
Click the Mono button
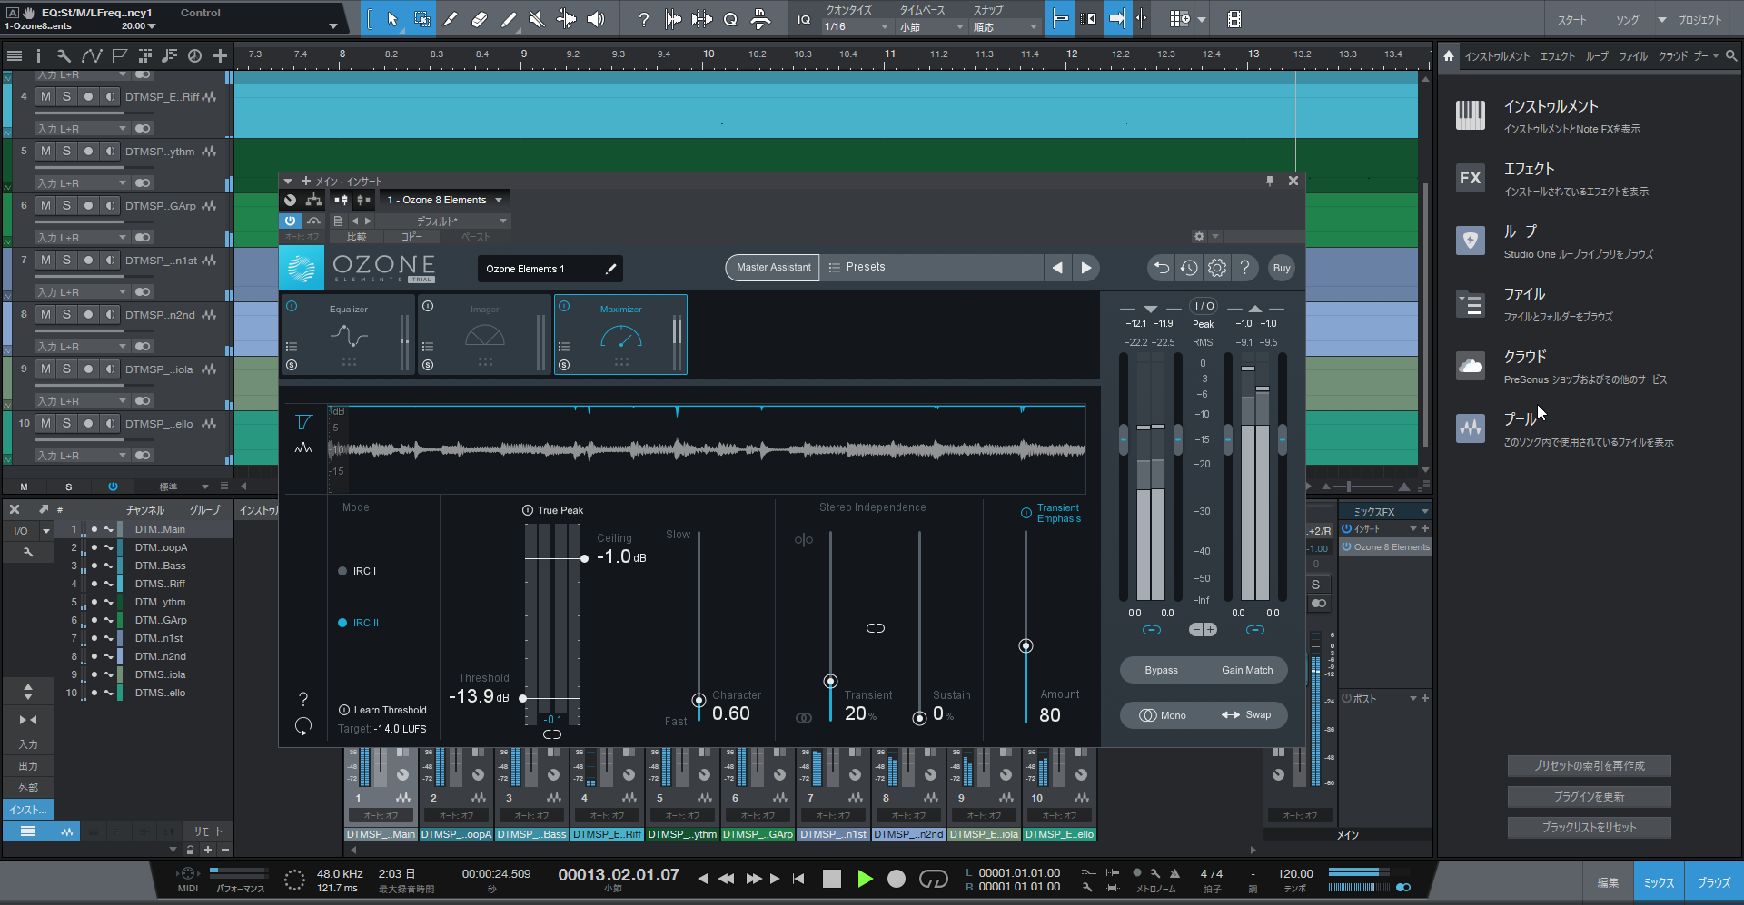(1161, 715)
